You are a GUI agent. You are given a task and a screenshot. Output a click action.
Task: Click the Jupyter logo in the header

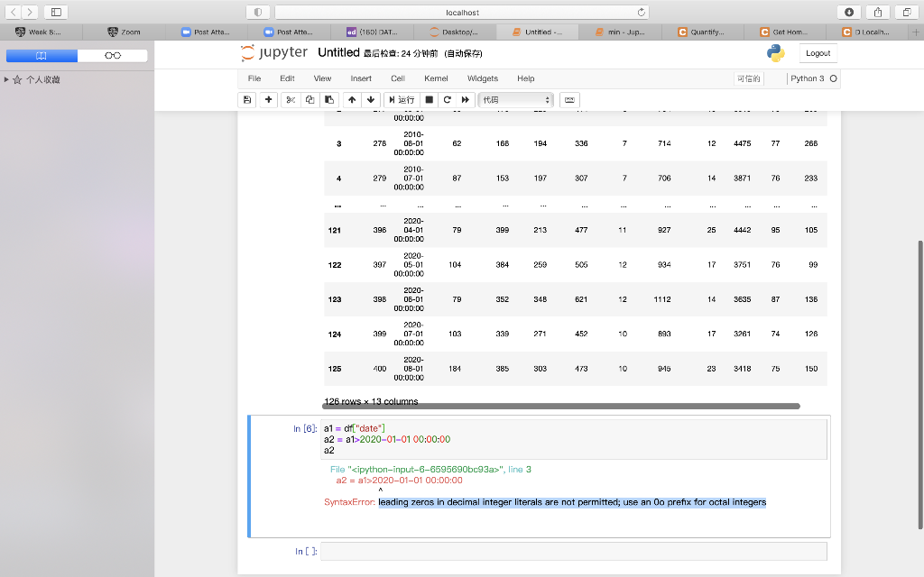[x=271, y=52]
